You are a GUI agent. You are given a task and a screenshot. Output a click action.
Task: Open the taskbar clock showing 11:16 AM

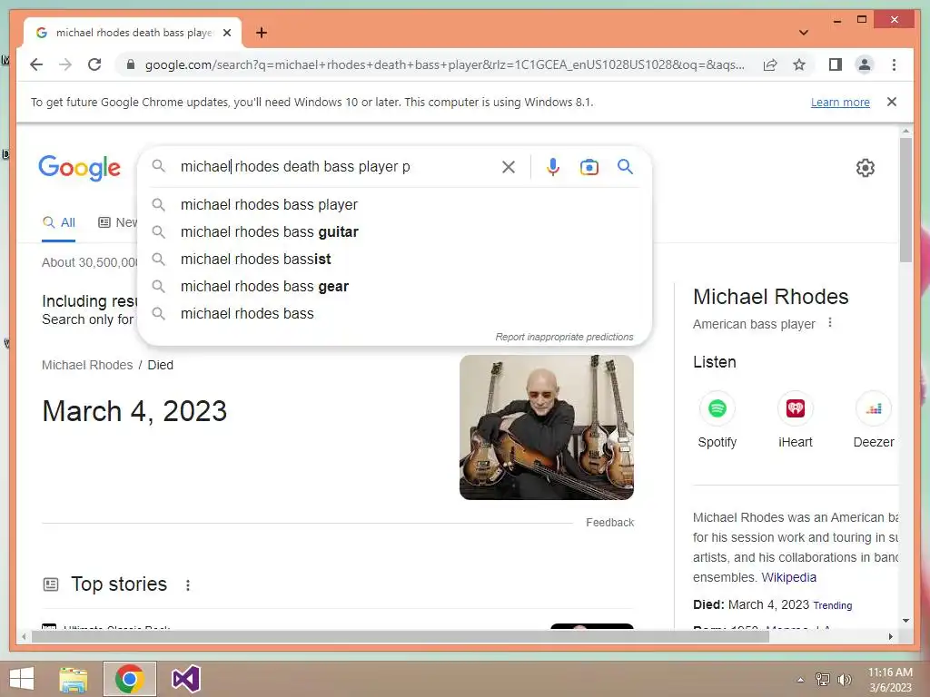tap(890, 680)
